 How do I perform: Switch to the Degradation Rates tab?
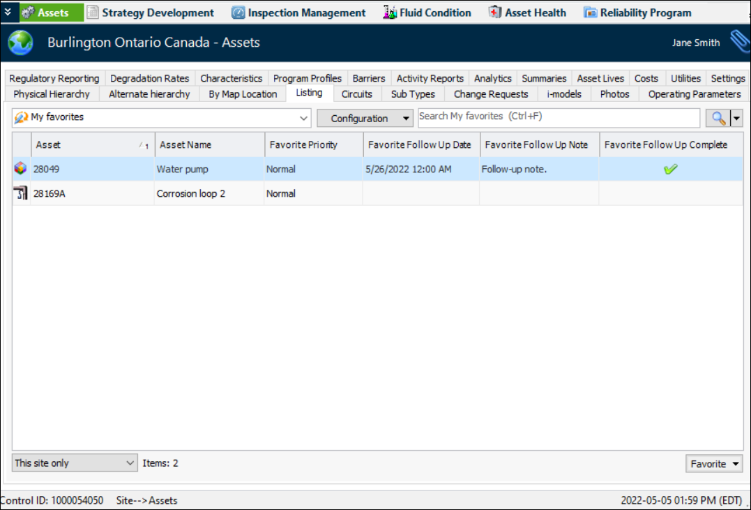(149, 79)
